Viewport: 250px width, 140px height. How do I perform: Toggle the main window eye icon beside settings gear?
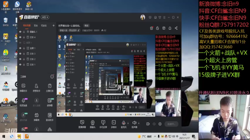(154, 124)
